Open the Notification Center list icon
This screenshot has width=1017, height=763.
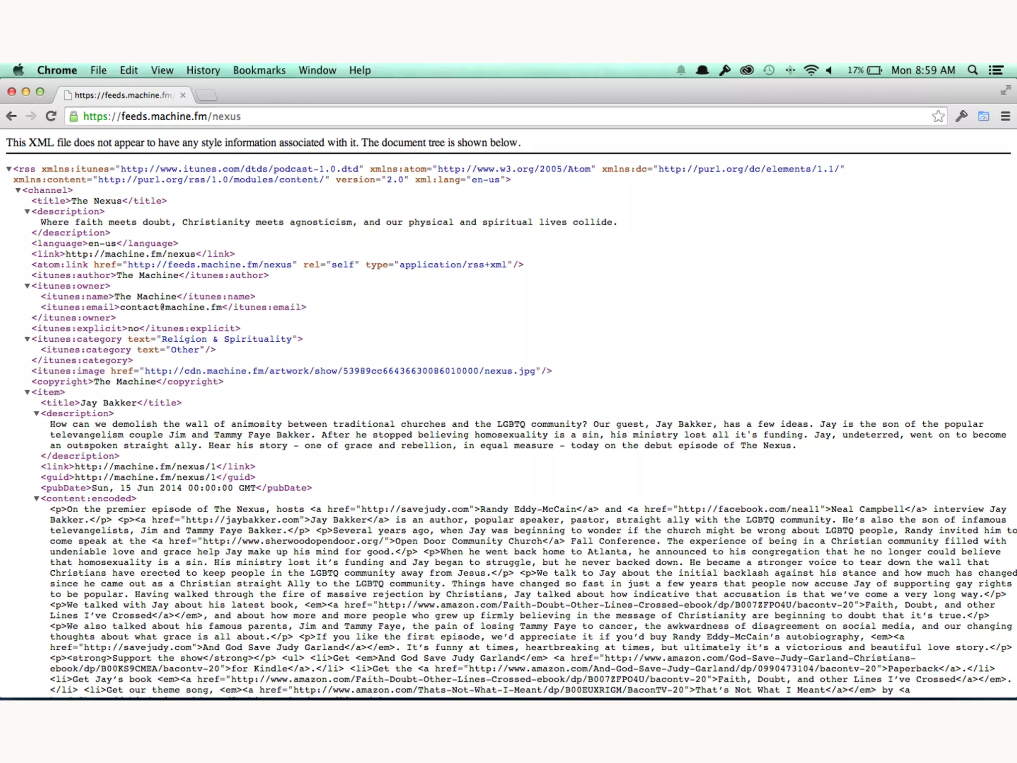pos(996,70)
